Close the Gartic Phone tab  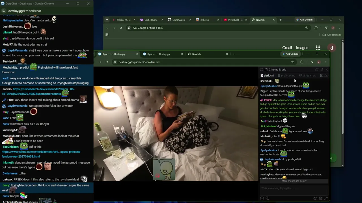(x=162, y=20)
